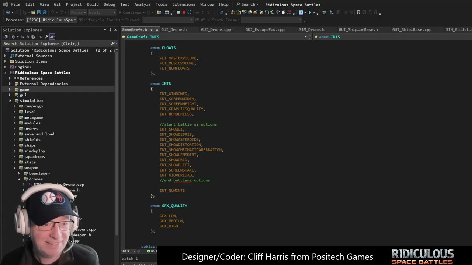Expand the campaign folder

14,106
